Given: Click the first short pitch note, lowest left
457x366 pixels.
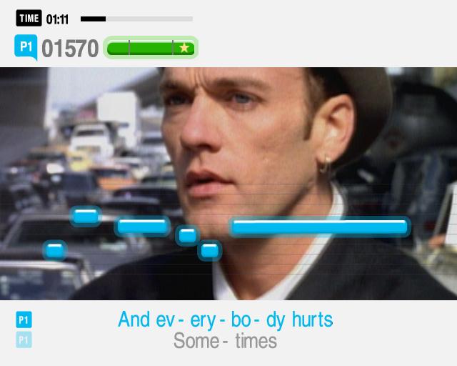Looking at the screenshot, I should coord(55,251).
